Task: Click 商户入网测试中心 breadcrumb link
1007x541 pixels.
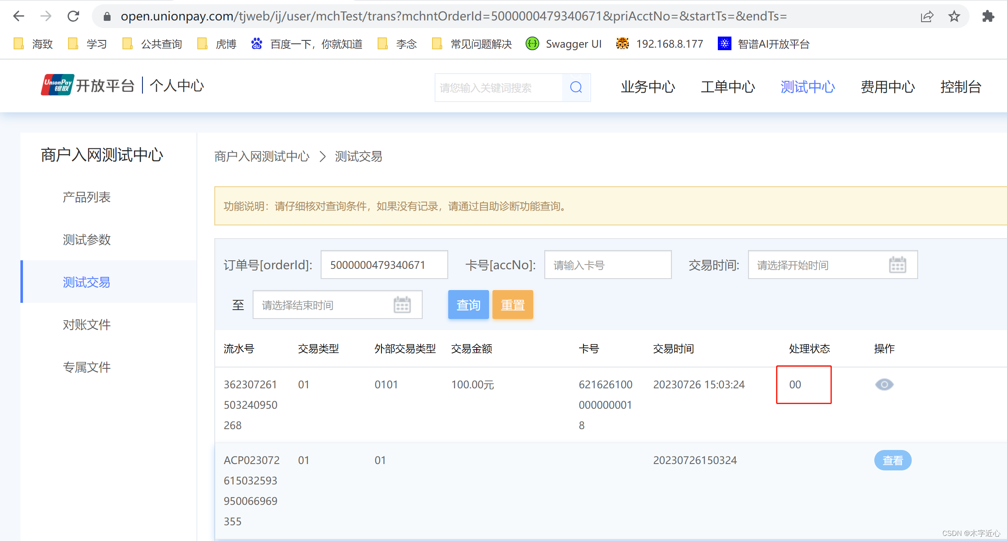Action: click(262, 157)
